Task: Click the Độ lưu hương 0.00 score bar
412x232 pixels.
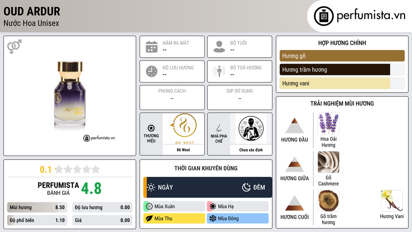Action: click(102, 207)
